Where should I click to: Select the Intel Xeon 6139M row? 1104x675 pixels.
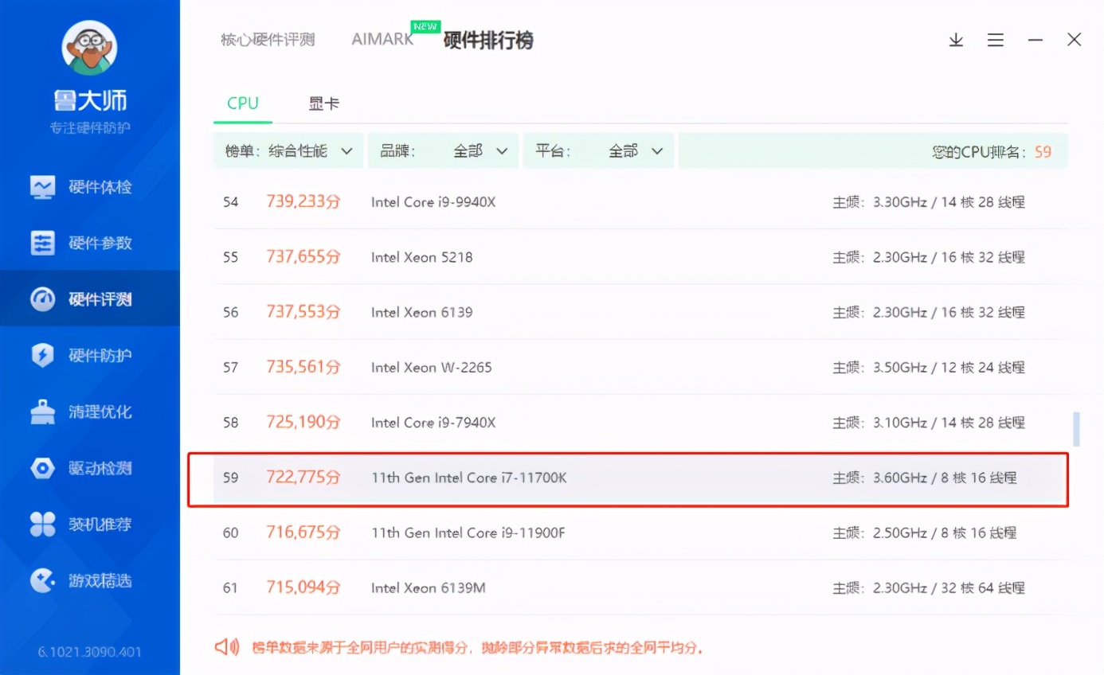[x=640, y=588]
